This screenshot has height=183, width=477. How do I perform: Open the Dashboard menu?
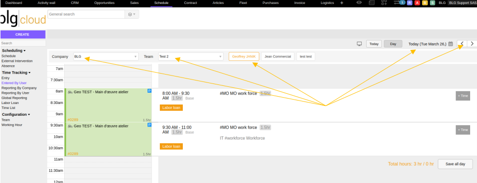click(14, 3)
